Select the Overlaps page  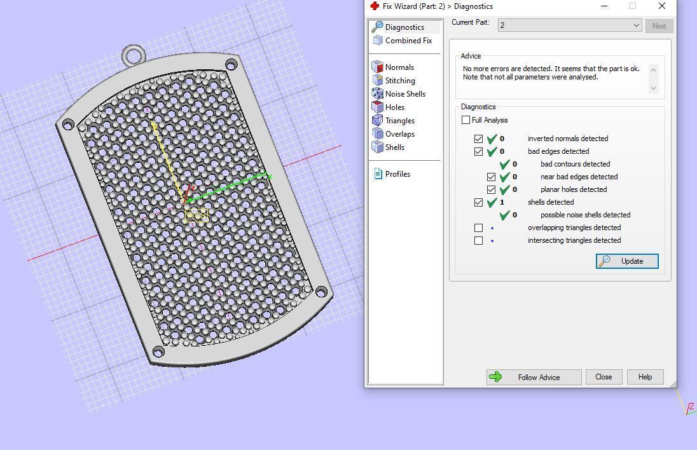point(399,133)
